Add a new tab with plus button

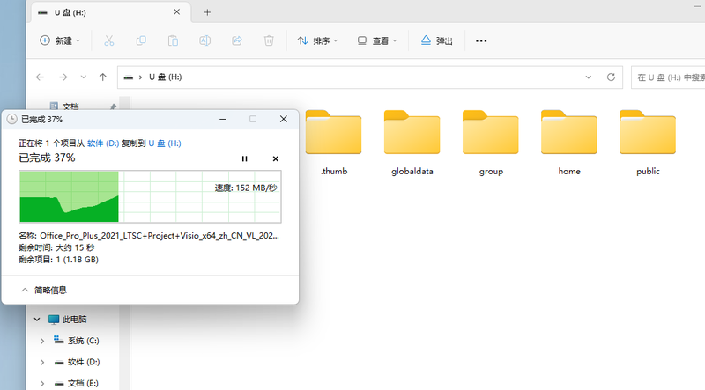(x=207, y=12)
